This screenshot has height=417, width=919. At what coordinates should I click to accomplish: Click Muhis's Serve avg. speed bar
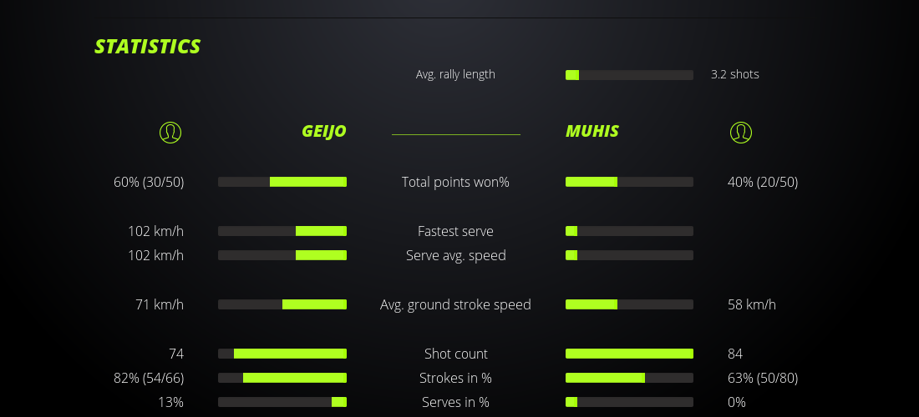(629, 255)
